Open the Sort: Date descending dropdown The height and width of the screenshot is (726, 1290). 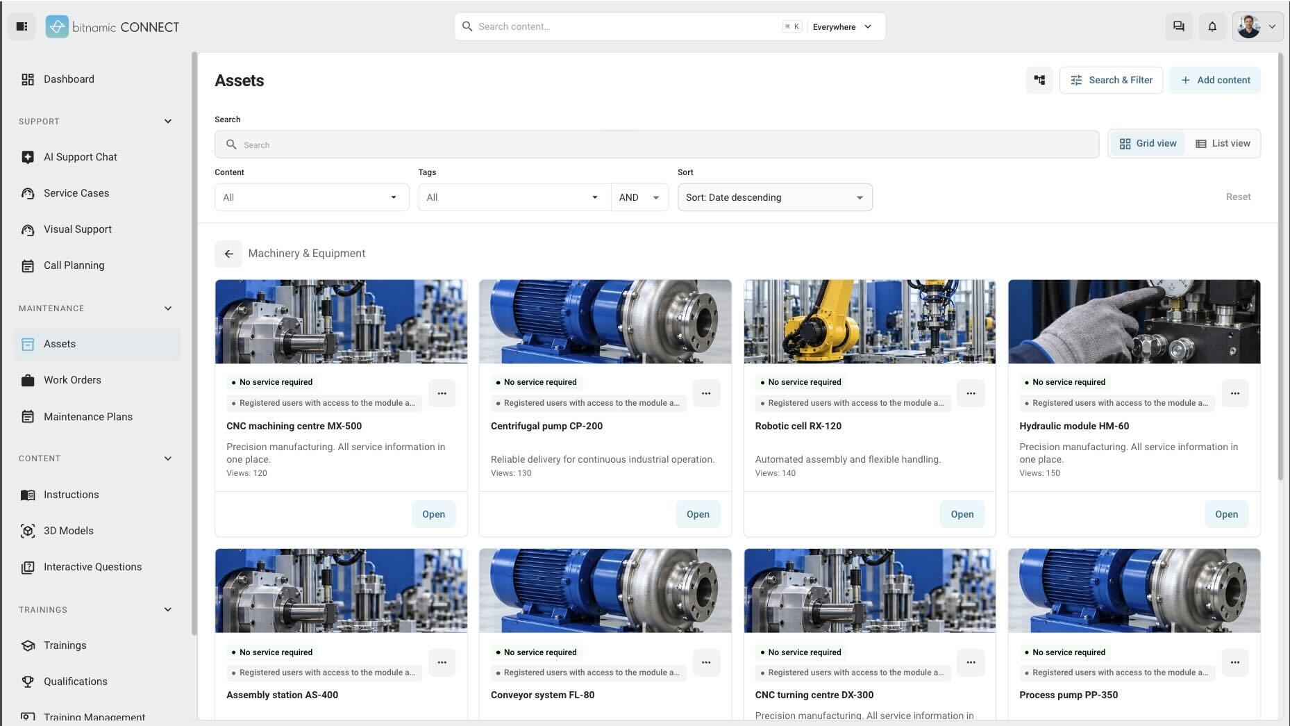click(x=775, y=197)
